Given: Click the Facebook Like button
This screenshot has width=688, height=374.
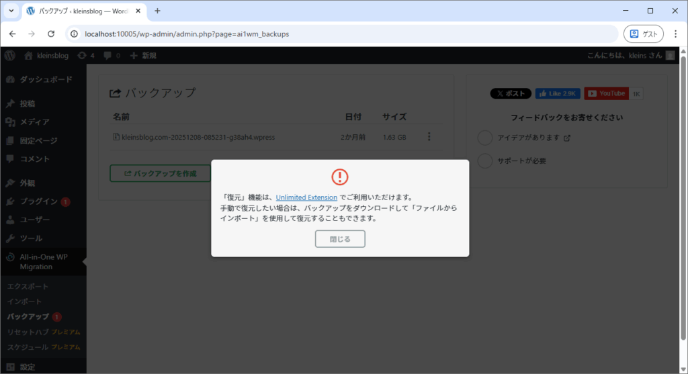Looking at the screenshot, I should point(558,93).
